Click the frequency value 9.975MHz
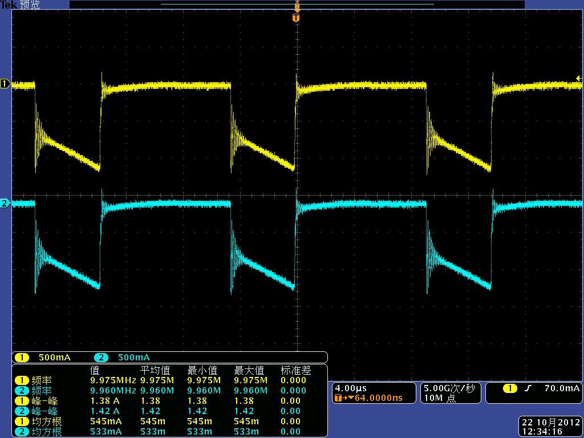This screenshot has height=438, width=584. (x=113, y=380)
